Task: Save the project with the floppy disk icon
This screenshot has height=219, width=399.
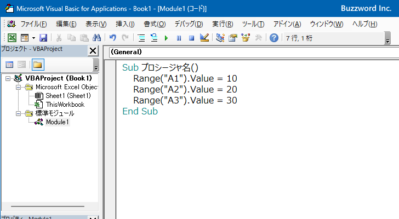Action: point(43,38)
